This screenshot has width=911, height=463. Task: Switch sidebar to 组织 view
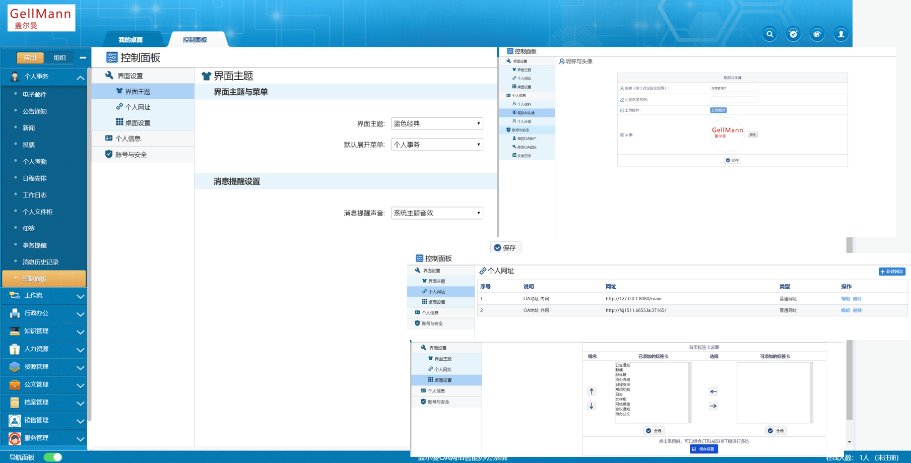click(x=60, y=58)
